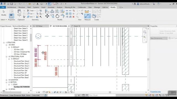Viewport: 177px width, 99px height.
Task: Open Structural Plan: Base2
Action: click(x=21, y=75)
